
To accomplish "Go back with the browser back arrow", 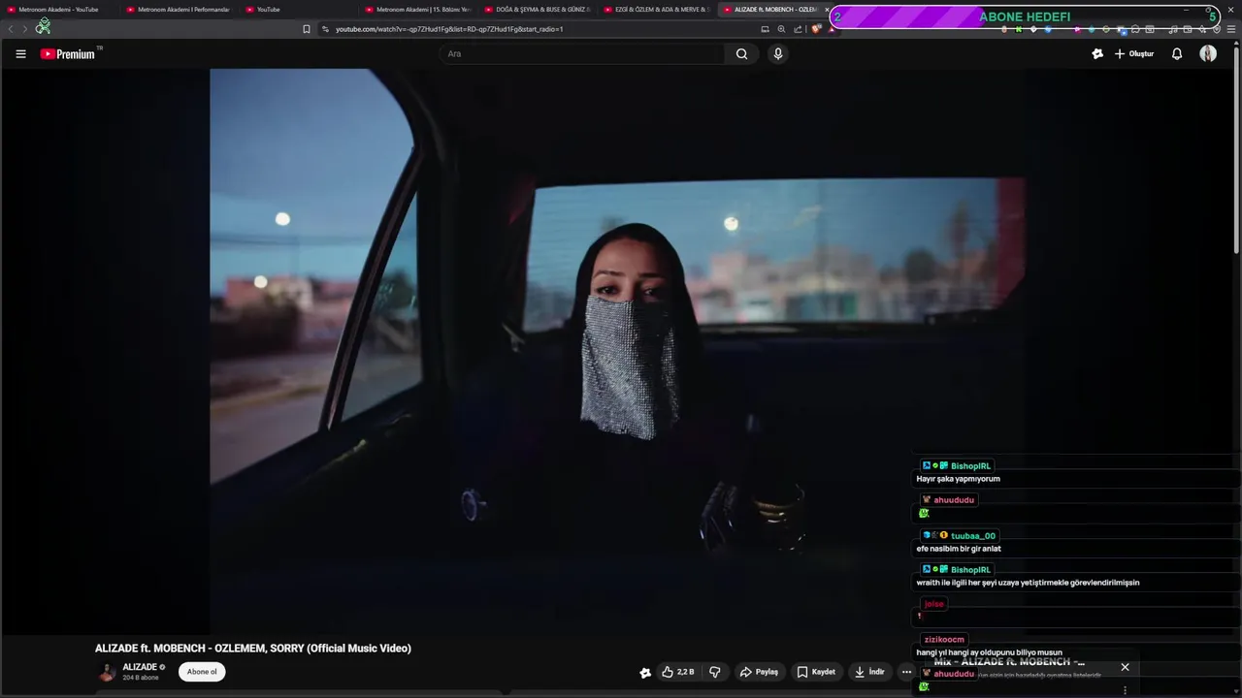I will tap(11, 29).
